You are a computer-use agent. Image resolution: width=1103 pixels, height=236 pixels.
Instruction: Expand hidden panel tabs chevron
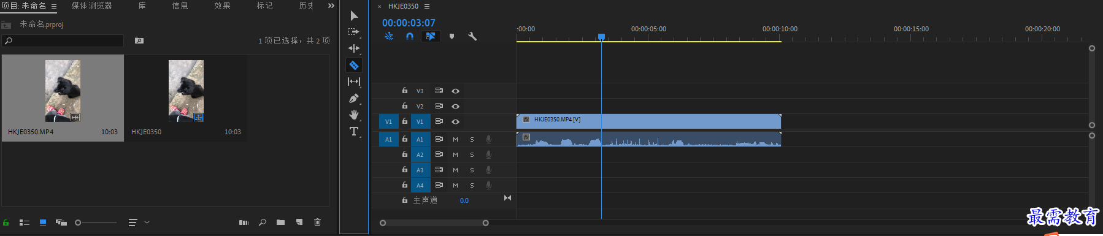pyautogui.click(x=331, y=6)
